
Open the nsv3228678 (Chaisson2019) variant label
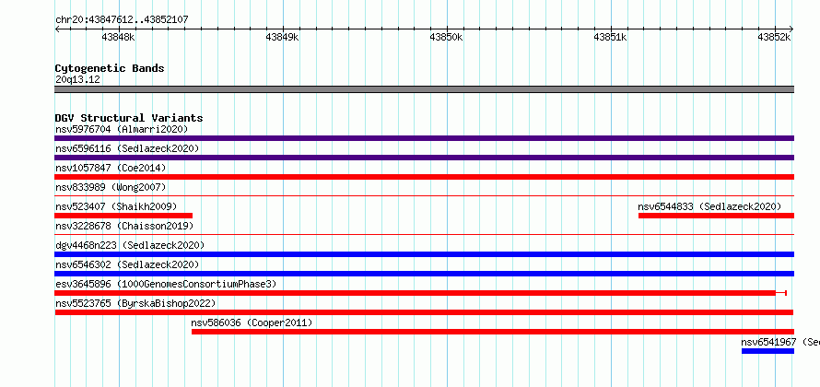[x=124, y=226]
